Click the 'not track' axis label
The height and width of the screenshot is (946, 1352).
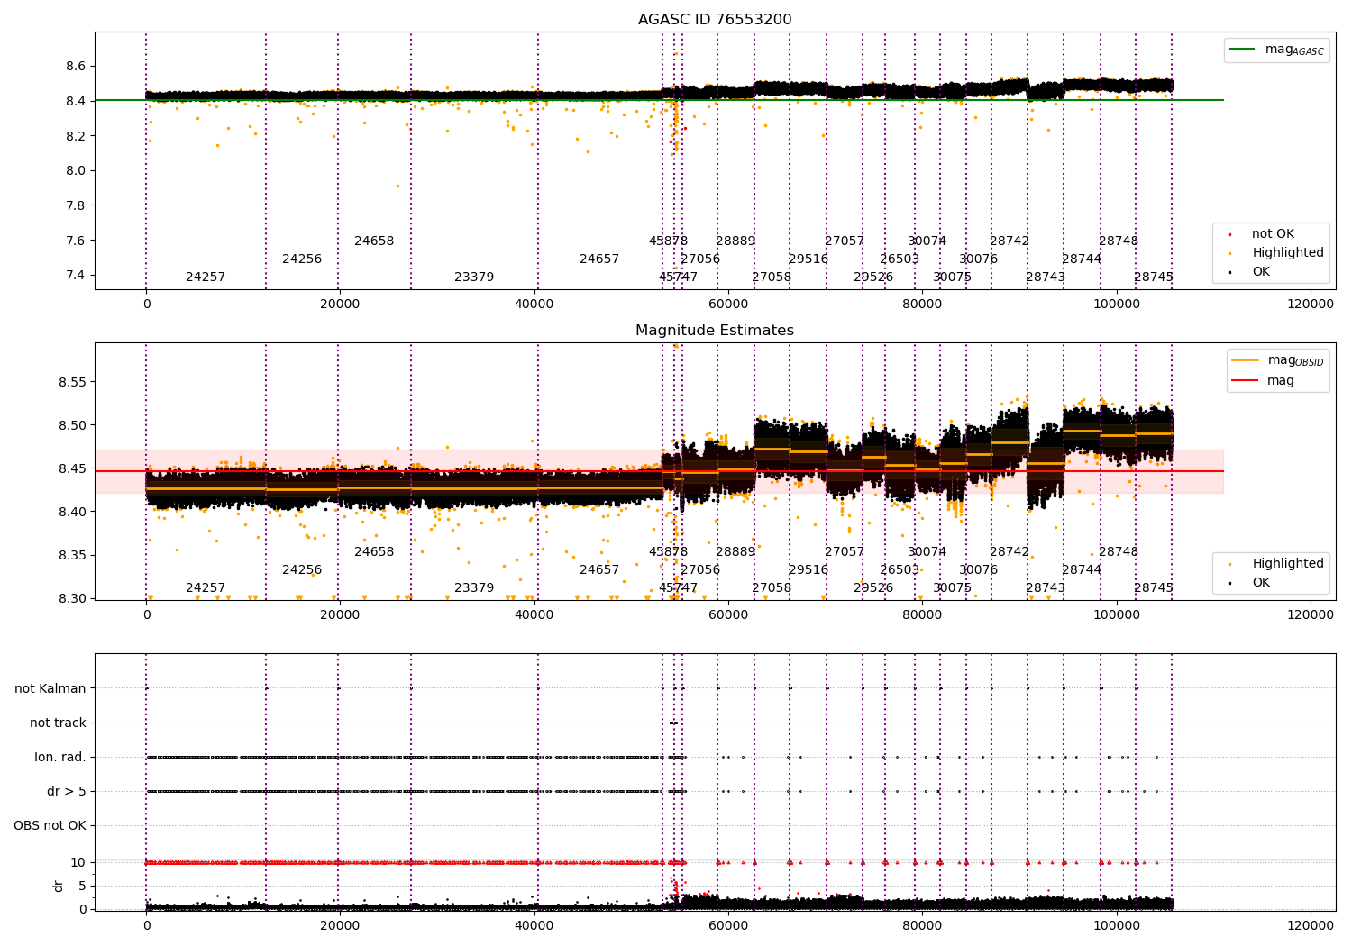click(x=58, y=723)
